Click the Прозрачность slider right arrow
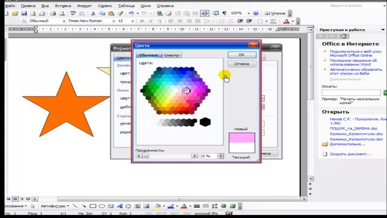 point(195,156)
